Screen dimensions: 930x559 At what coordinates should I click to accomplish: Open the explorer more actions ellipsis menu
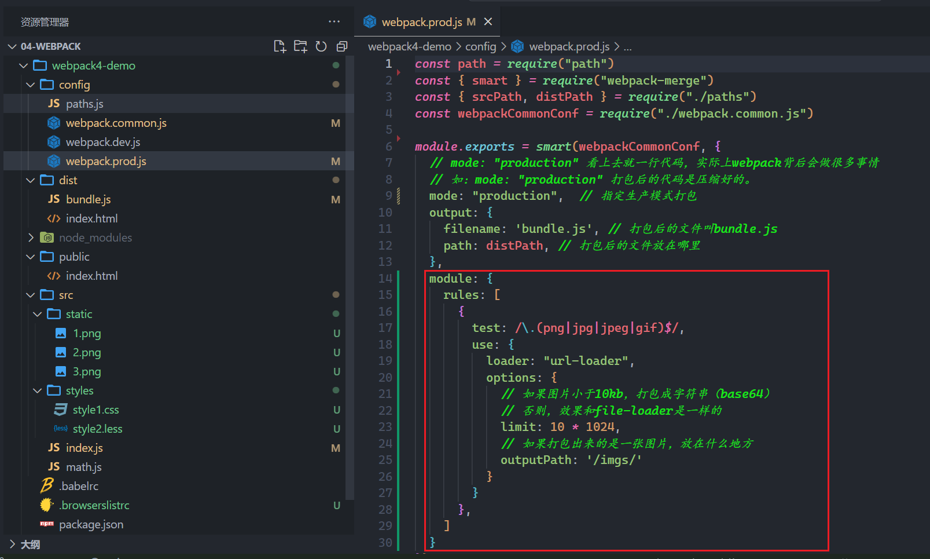pos(334,21)
